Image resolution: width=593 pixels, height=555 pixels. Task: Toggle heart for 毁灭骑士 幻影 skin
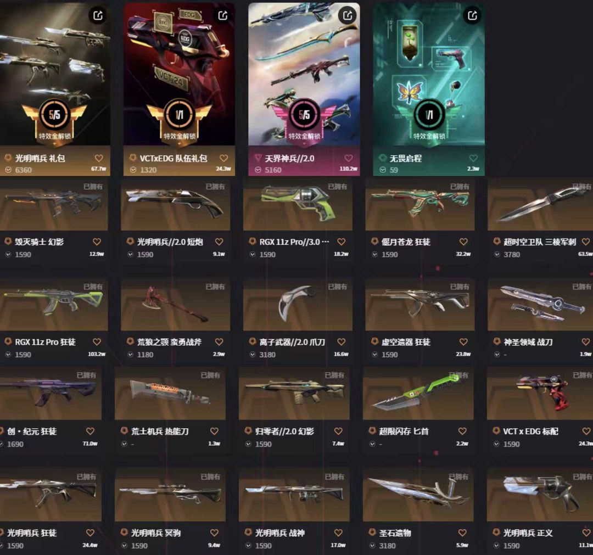click(x=97, y=242)
